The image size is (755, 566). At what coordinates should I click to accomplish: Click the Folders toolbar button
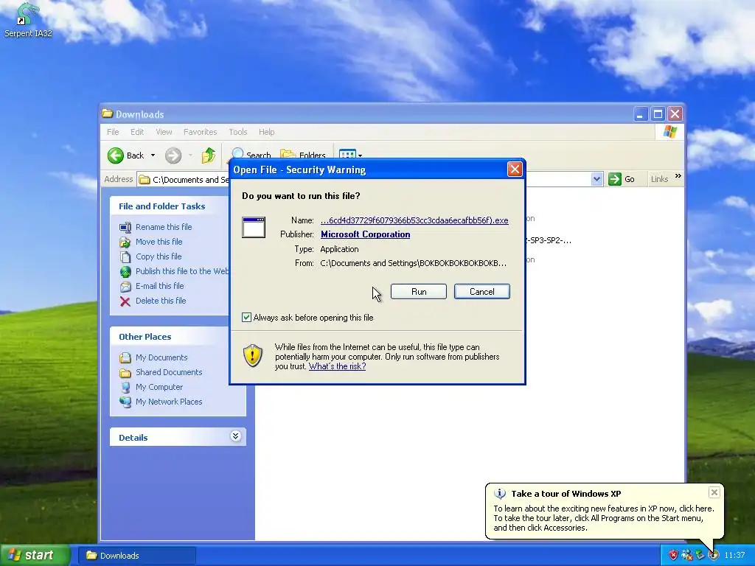coord(303,155)
